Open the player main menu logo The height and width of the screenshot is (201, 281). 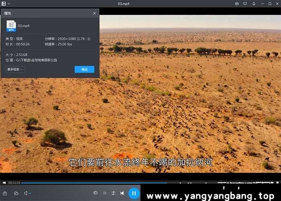4,4
